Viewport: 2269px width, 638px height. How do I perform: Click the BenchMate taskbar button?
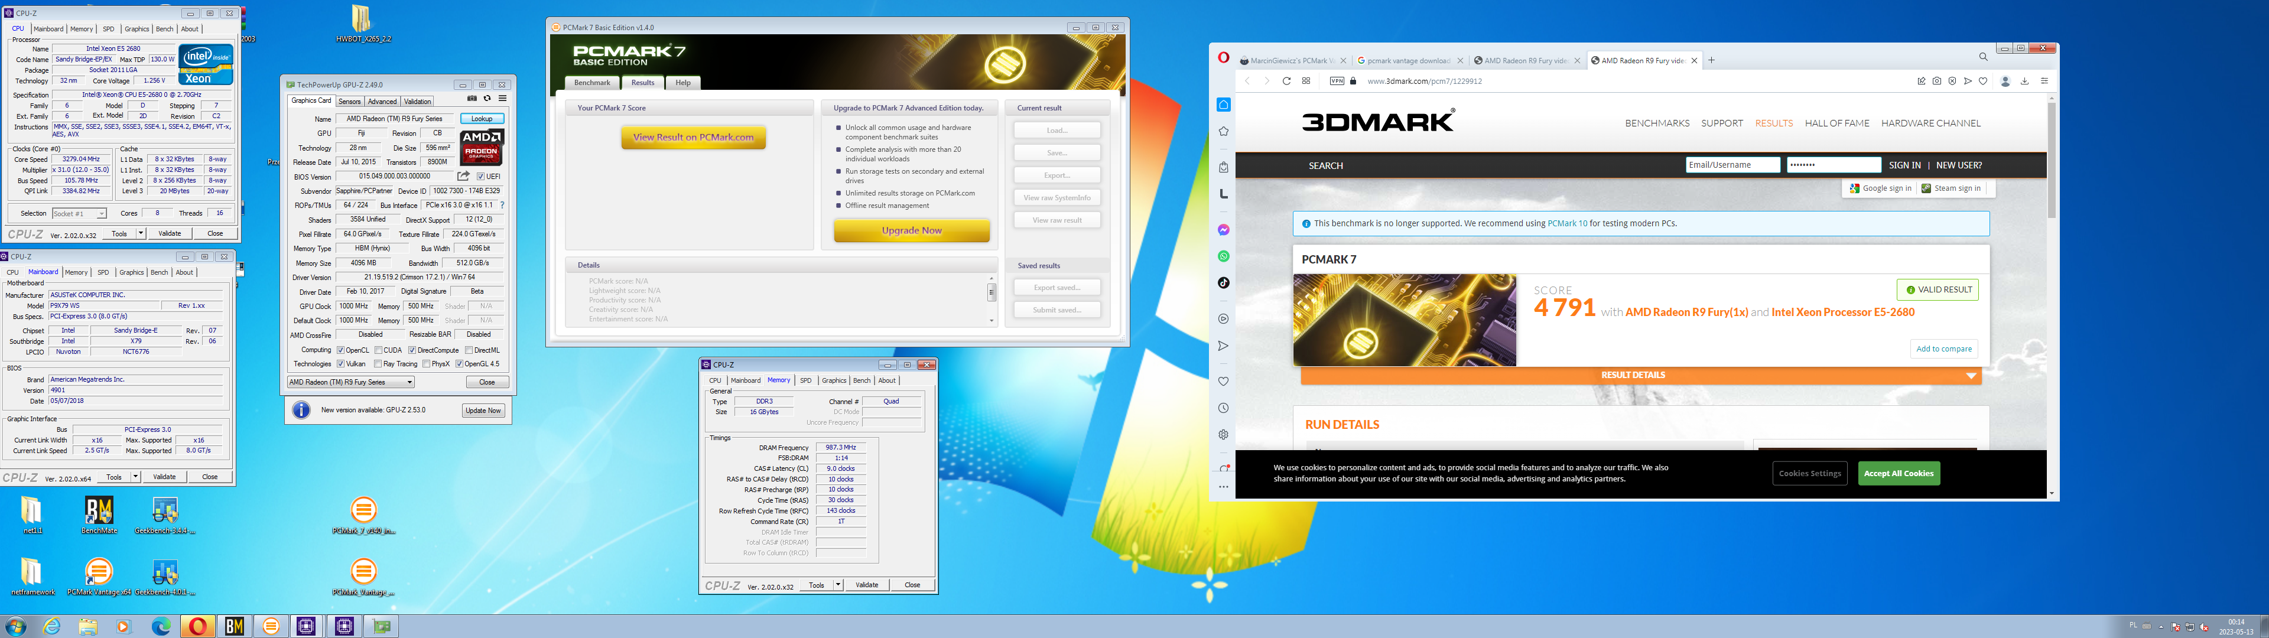235,626
